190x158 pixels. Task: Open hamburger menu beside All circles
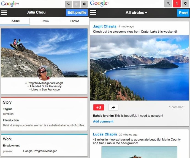point(93,12)
